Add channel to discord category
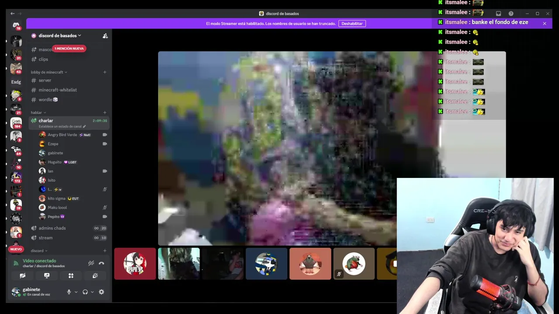 pos(105,251)
